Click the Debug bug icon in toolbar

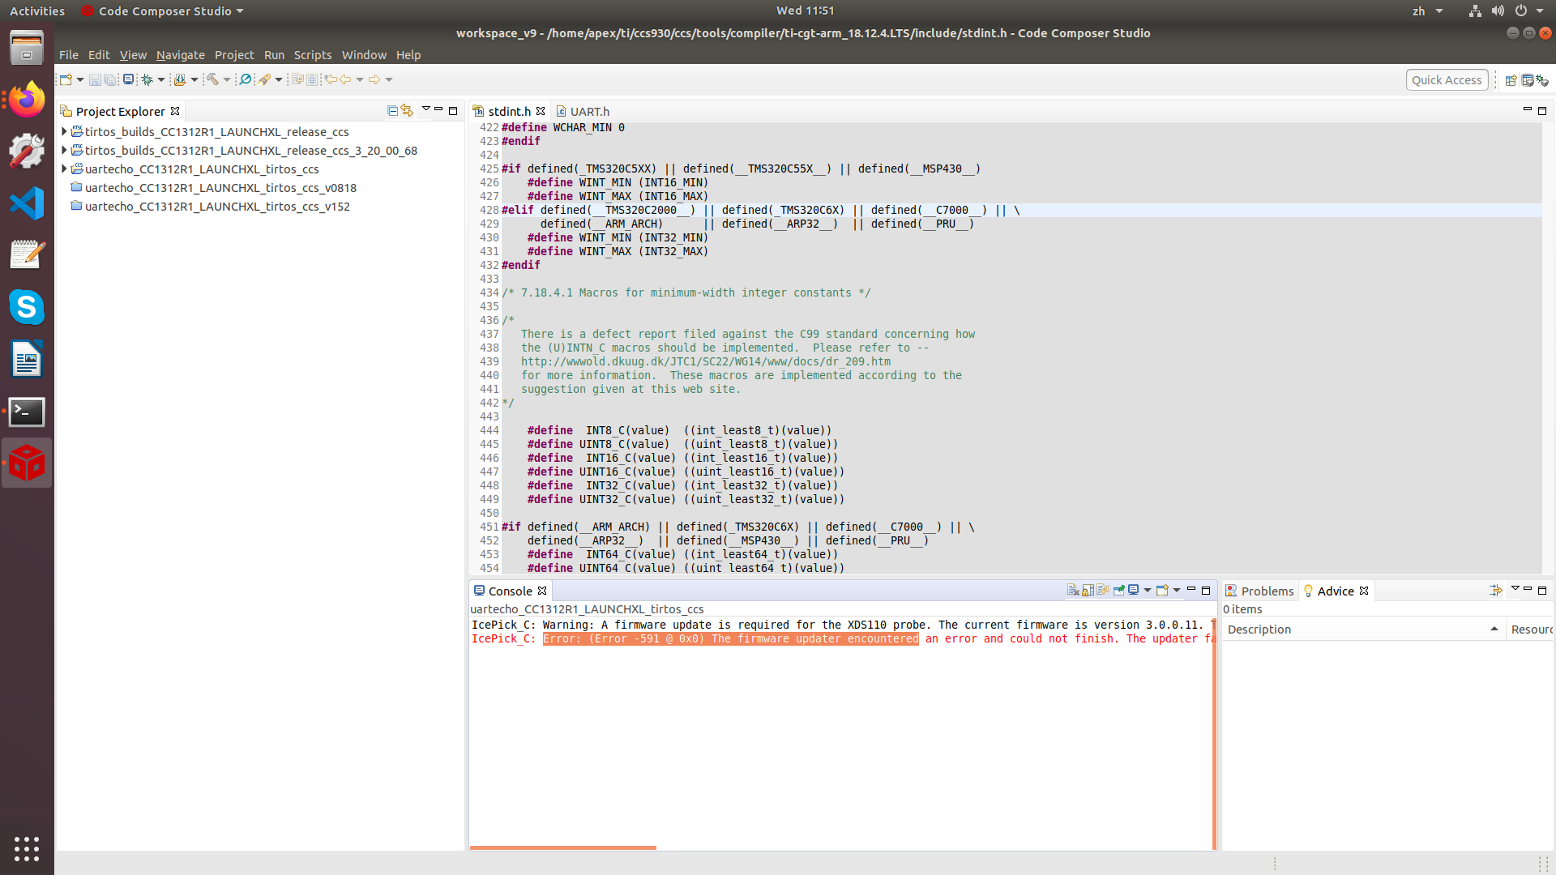pos(147,79)
